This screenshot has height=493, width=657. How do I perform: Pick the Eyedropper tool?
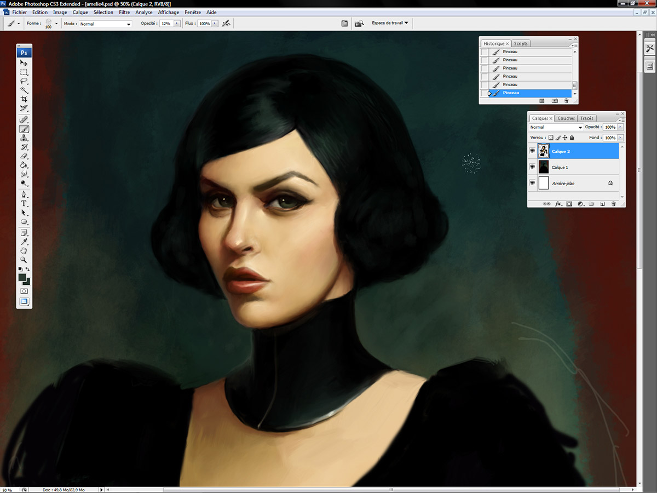[x=24, y=242]
